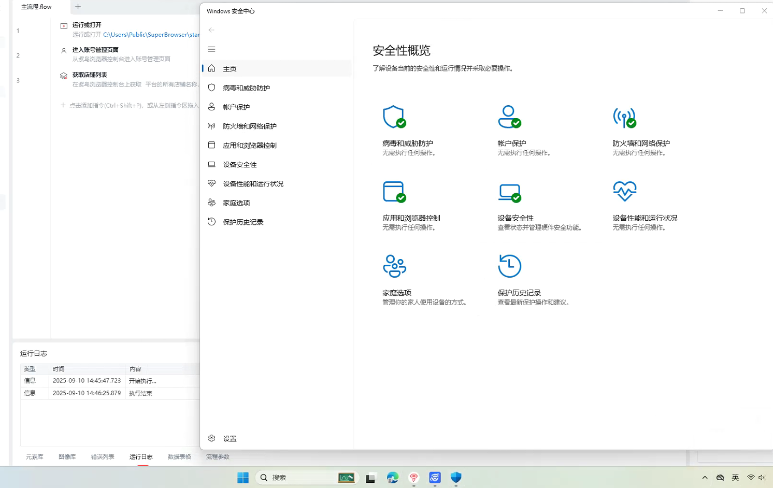Click the 英 input method indicator
This screenshot has height=488, width=773.
coord(735,478)
